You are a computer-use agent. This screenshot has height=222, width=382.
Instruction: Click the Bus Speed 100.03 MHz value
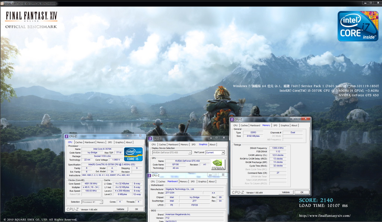91,191
